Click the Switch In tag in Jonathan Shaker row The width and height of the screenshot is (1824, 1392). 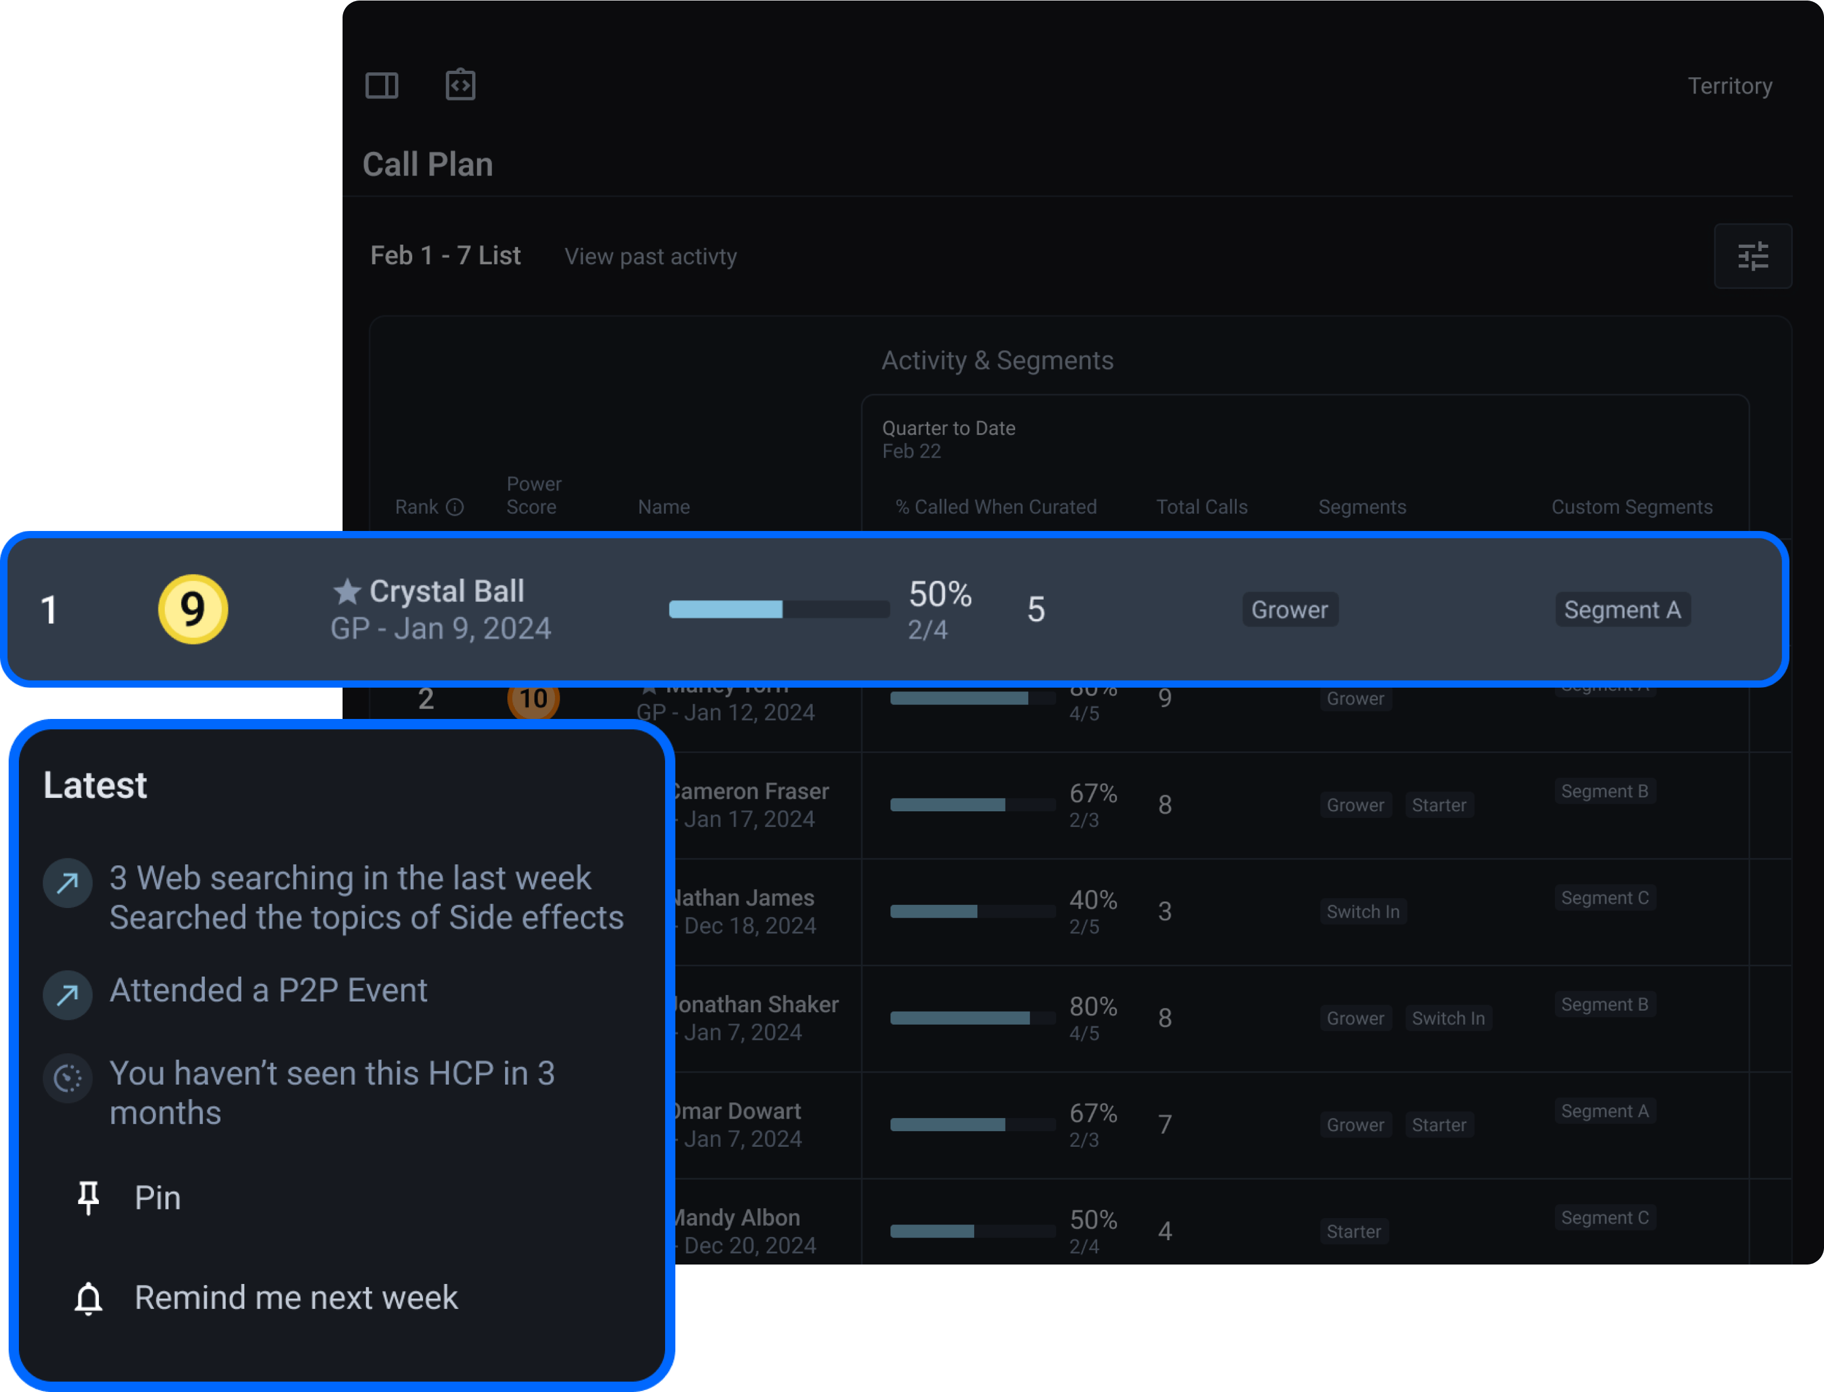[1448, 1018]
